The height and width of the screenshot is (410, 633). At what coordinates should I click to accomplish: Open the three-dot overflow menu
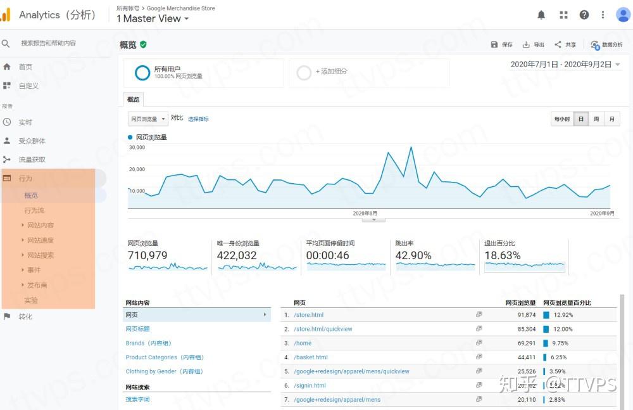coord(603,14)
